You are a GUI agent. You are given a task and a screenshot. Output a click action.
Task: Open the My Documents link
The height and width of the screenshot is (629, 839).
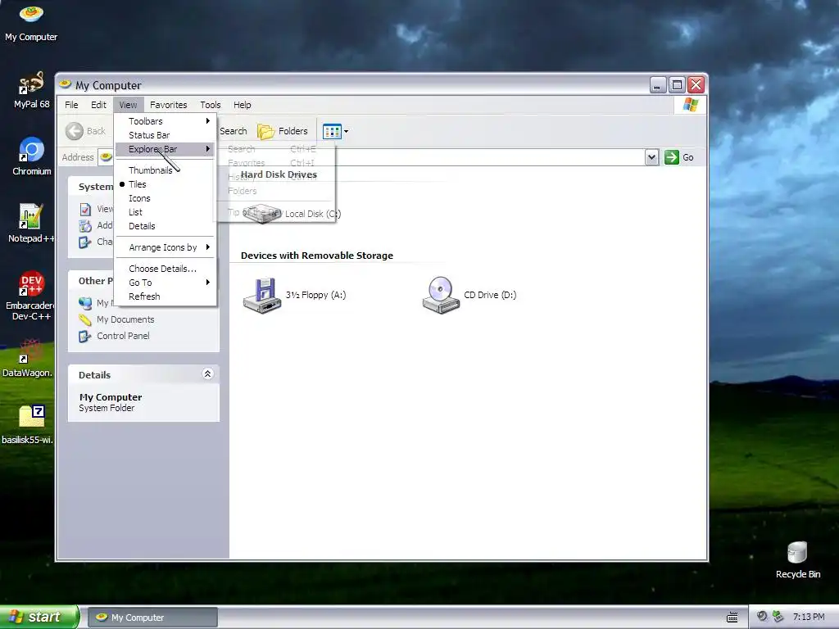(125, 320)
